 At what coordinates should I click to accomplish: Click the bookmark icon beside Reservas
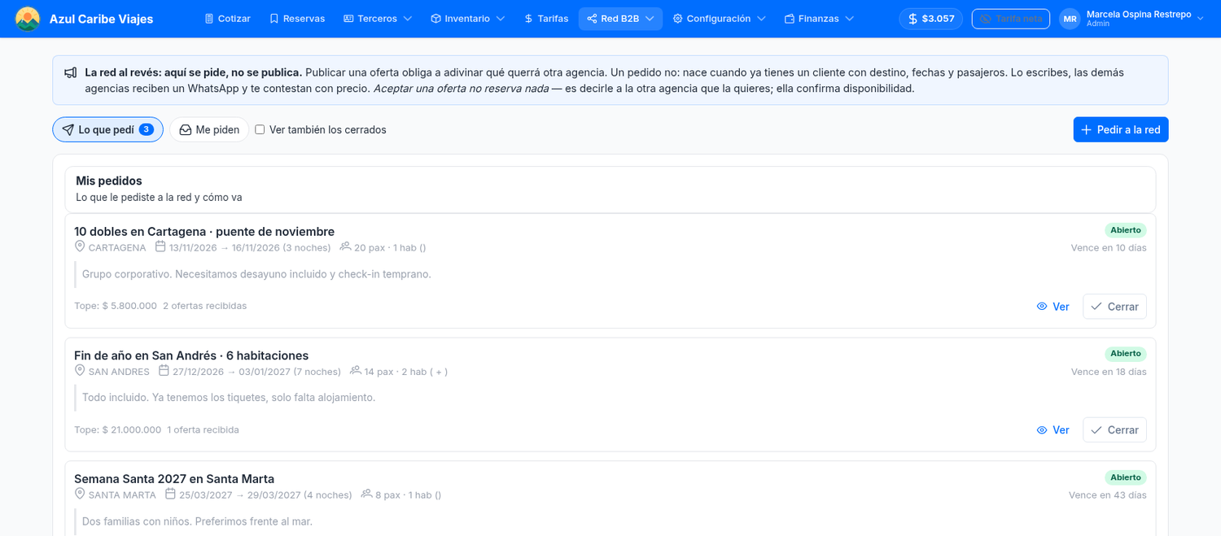[274, 19]
